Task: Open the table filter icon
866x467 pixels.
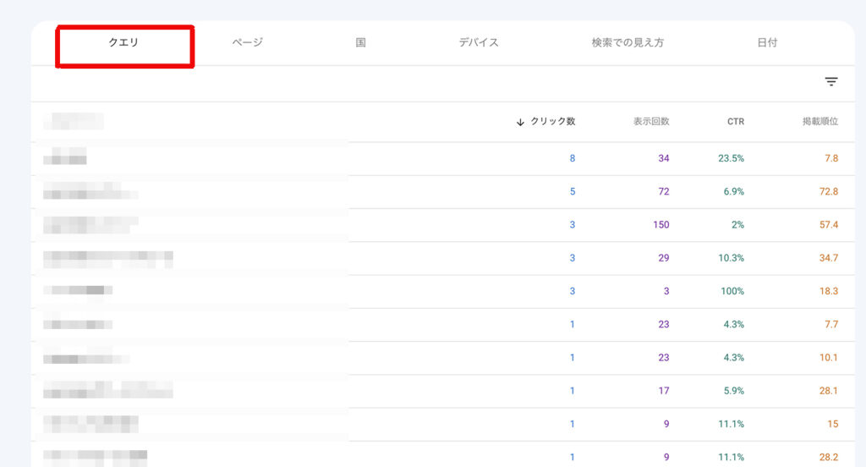Action: [831, 82]
